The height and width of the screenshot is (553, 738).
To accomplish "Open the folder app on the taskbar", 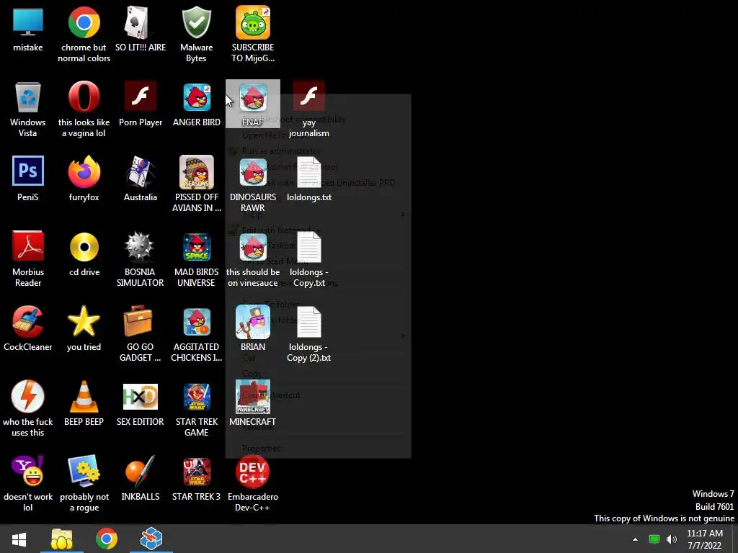I will (62, 539).
